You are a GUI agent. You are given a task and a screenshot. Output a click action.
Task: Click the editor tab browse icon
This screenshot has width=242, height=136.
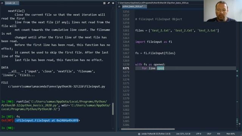pyautogui.click(x=119, y=6)
